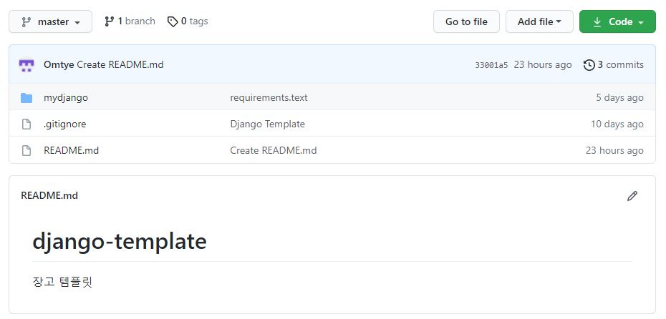Click the django-template heading
This screenshot has height=319, width=666.
pyautogui.click(x=120, y=242)
